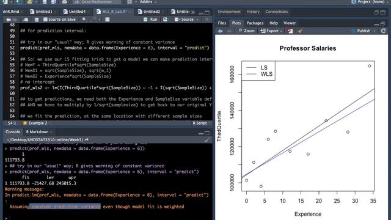Switch to the Untitled2 tab

click(x=151, y=12)
